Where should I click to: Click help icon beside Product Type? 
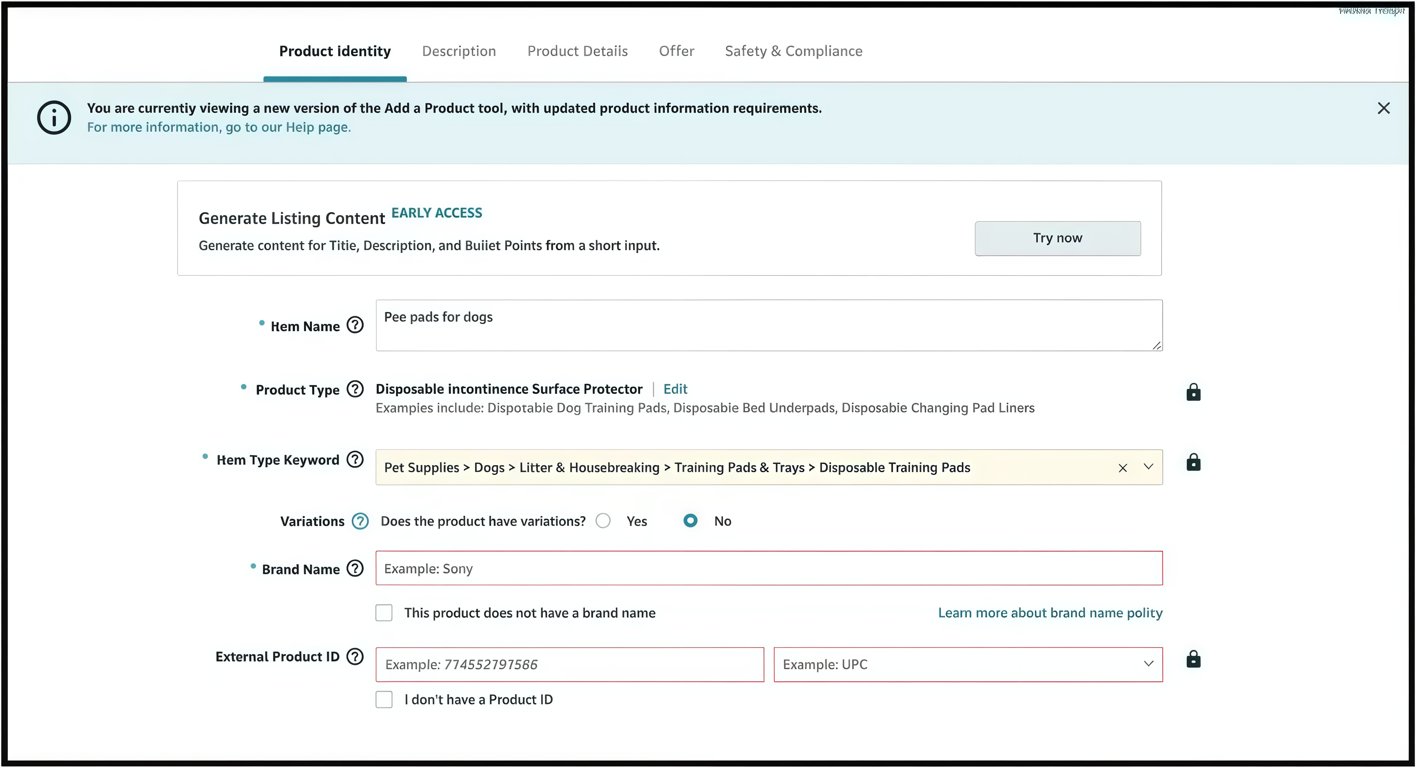coord(355,389)
